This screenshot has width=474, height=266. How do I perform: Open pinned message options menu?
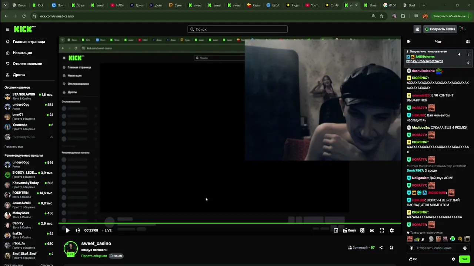[468, 54]
